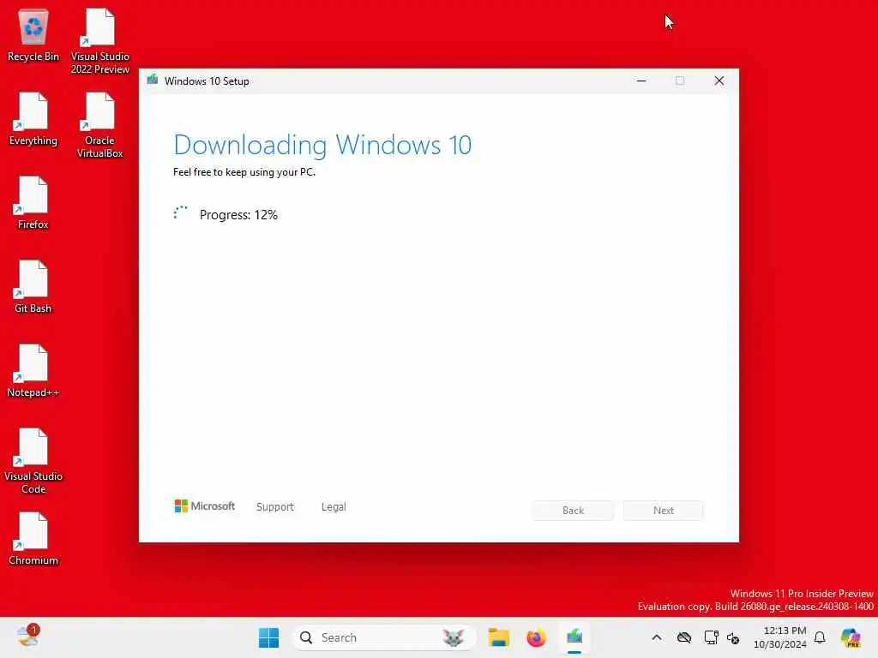
Task: Click the spinning progress indicator
Action: [181, 213]
